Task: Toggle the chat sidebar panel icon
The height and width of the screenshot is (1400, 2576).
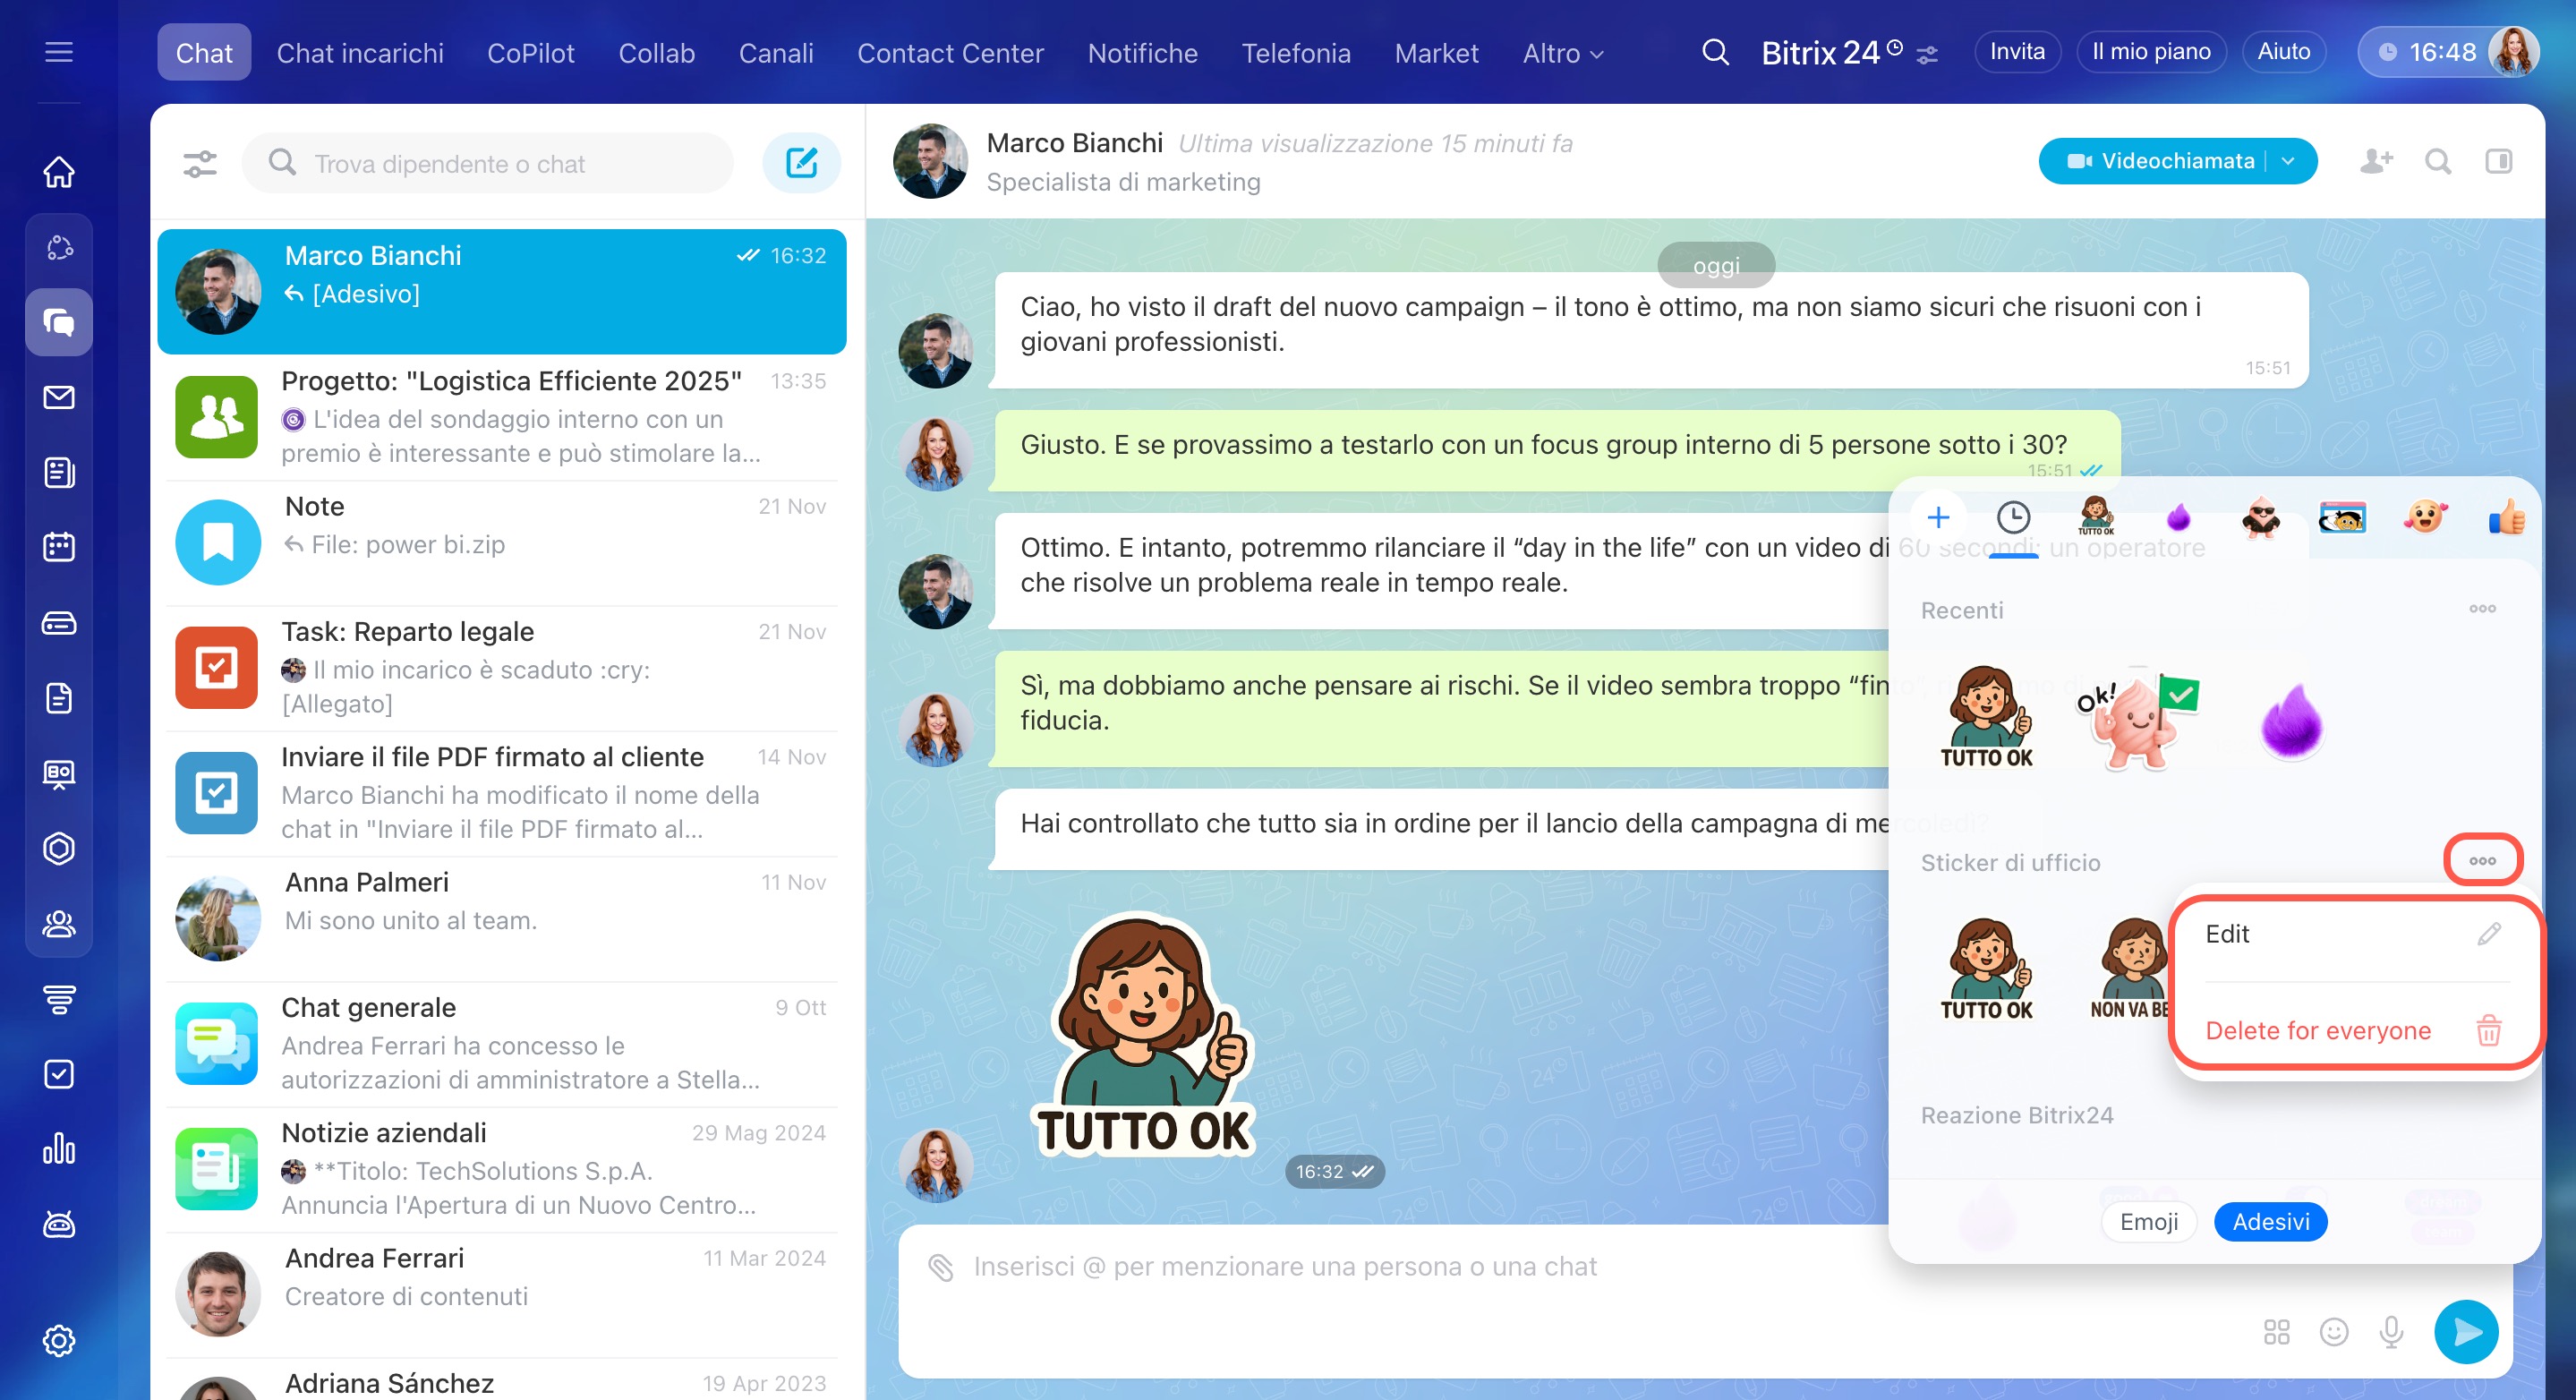Action: point(2498,161)
